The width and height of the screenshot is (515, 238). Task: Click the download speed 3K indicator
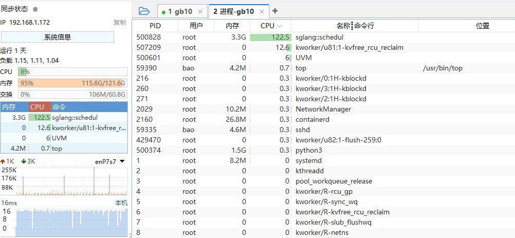coord(28,161)
